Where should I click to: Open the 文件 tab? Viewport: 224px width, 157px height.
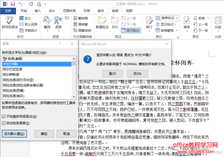[8, 11]
